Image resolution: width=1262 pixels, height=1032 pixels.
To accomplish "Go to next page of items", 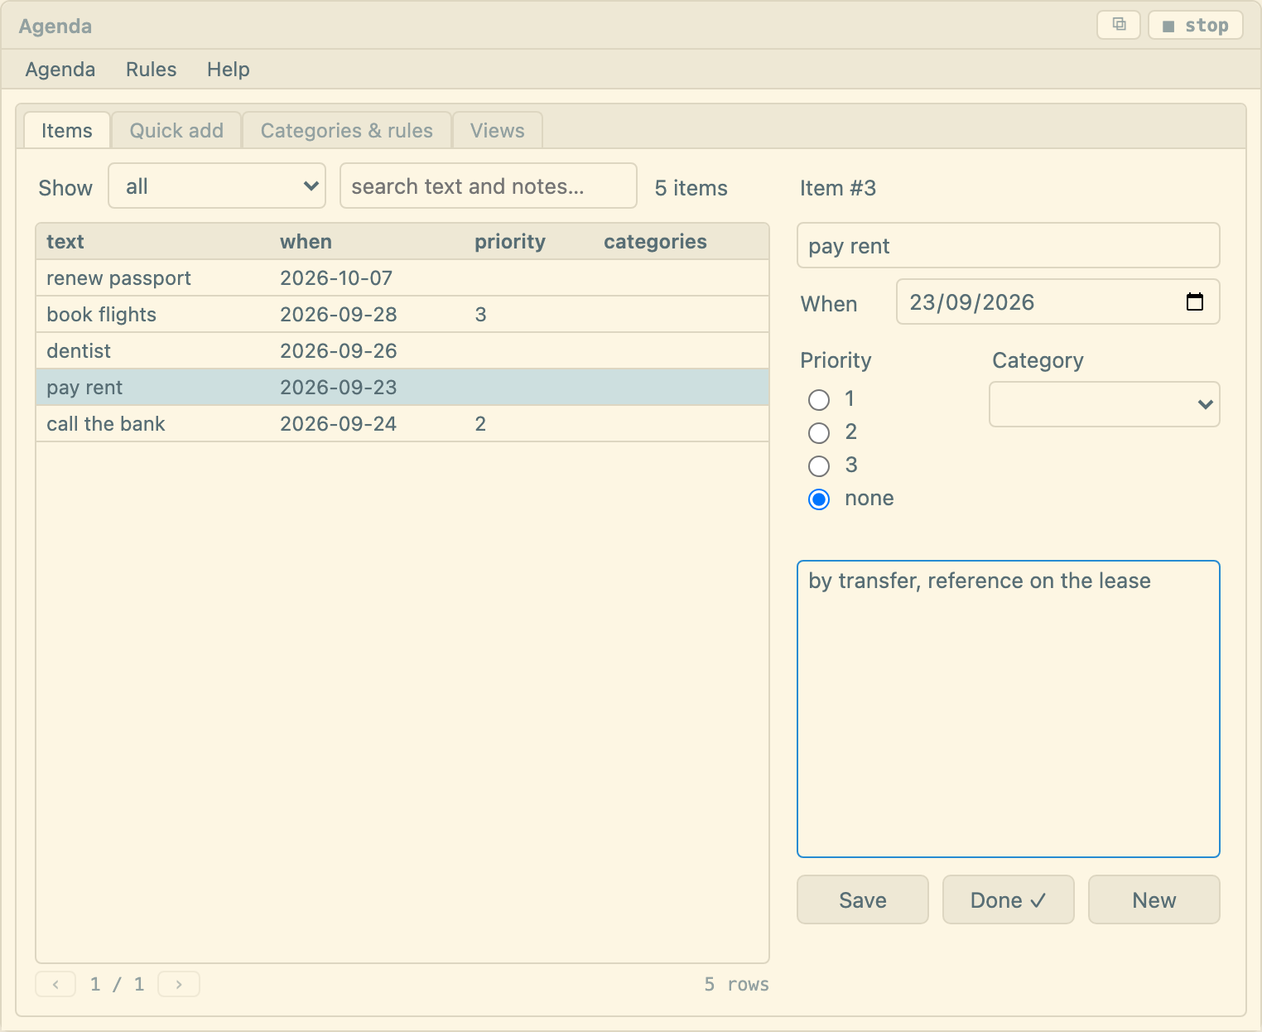I will point(179,984).
